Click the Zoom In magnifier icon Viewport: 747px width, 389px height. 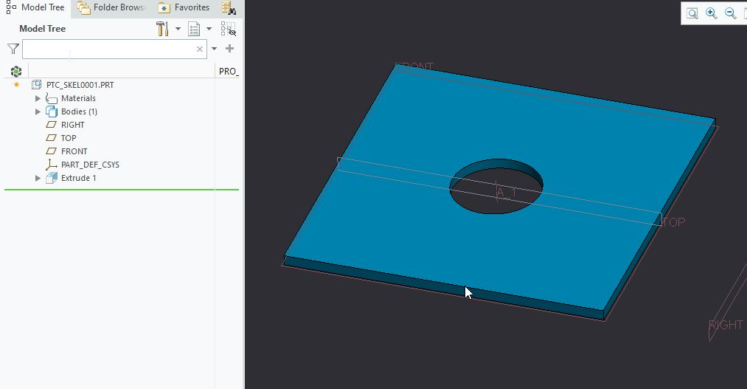712,13
